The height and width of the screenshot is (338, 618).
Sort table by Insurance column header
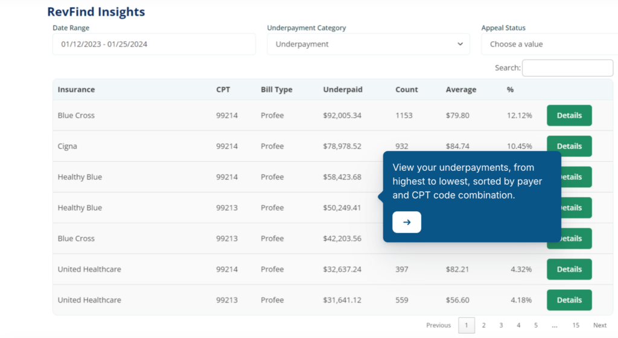pos(76,89)
